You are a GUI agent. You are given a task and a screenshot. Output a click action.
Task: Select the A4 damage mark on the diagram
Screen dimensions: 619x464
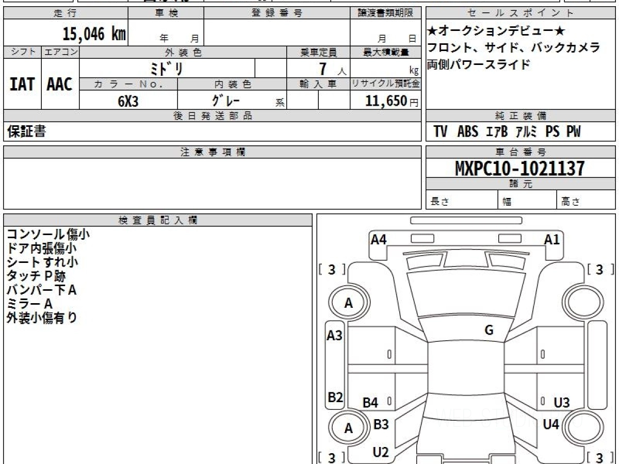pos(379,239)
